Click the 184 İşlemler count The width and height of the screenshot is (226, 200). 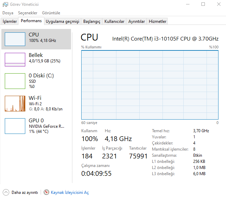[x=87, y=156]
